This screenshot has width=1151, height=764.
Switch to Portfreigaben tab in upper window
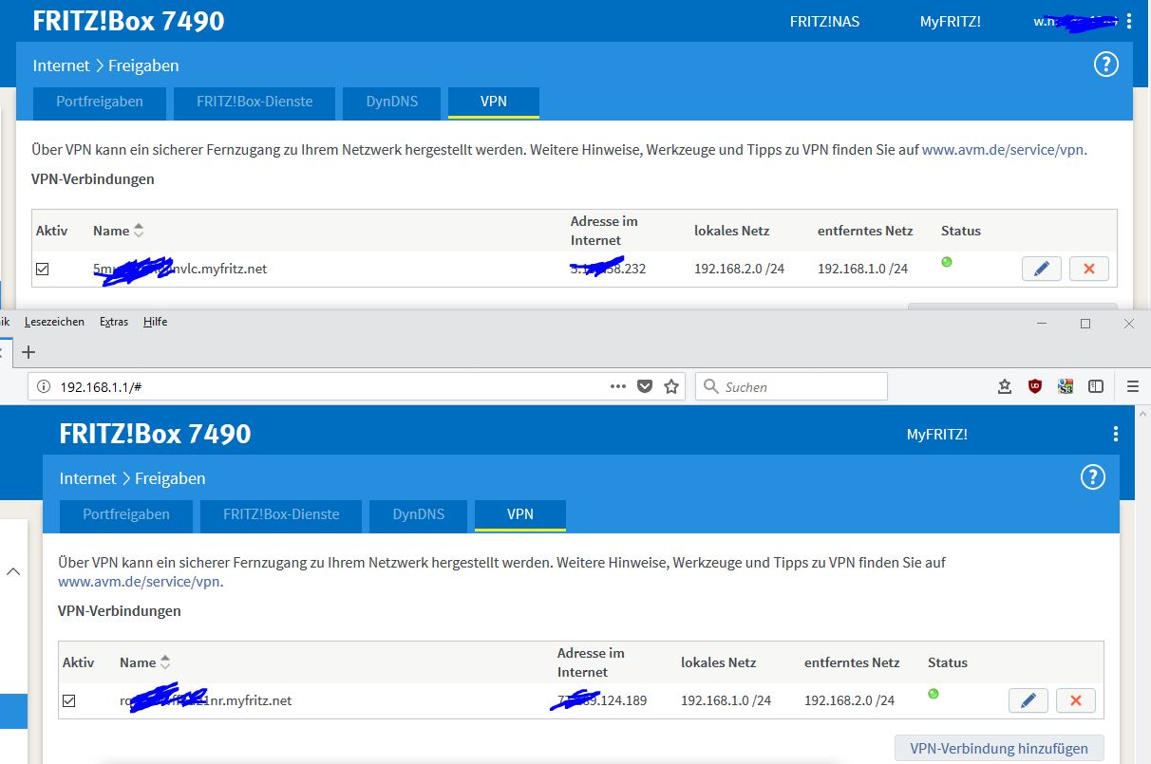point(100,102)
